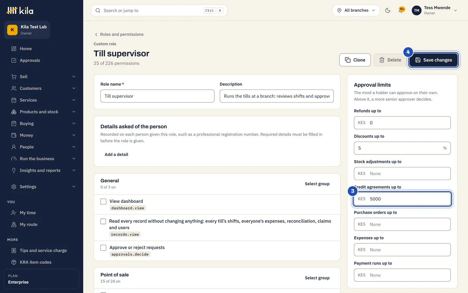Click the Kila logo

tap(20, 10)
